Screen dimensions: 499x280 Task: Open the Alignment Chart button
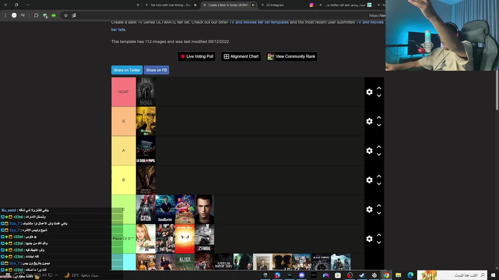241,56
